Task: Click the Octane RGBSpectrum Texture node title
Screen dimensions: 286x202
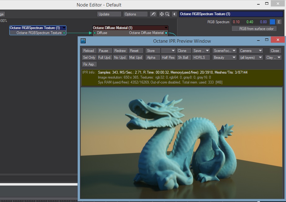Action: [35, 28]
